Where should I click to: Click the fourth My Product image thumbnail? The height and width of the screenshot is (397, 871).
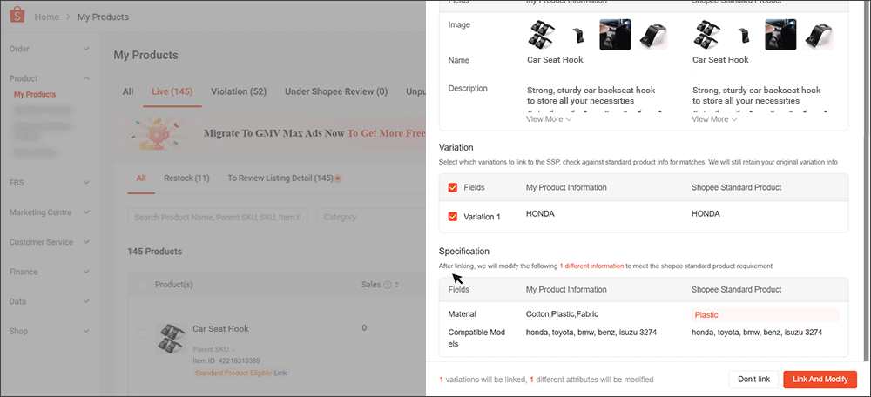coord(652,35)
